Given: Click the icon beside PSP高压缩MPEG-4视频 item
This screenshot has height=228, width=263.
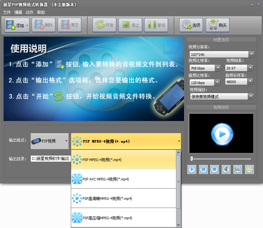Looking at the screenshot, I should point(77,218).
